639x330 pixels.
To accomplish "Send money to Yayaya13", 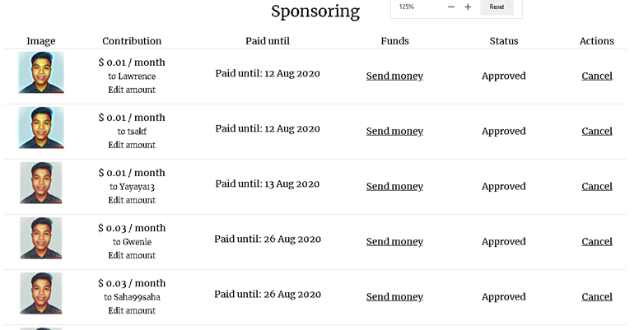I will (394, 187).
